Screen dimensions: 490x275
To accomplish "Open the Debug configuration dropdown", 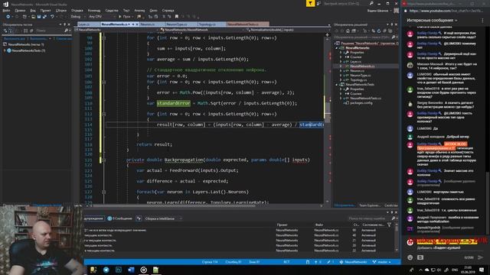I will click(x=77, y=17).
